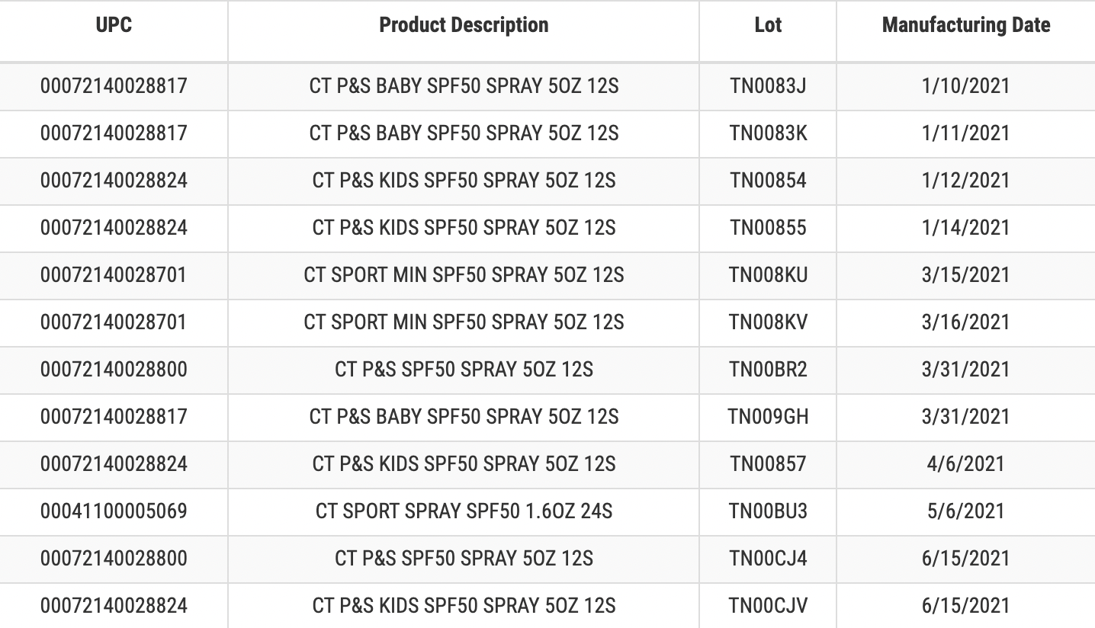Select the TN008KV lot cell

click(x=768, y=322)
